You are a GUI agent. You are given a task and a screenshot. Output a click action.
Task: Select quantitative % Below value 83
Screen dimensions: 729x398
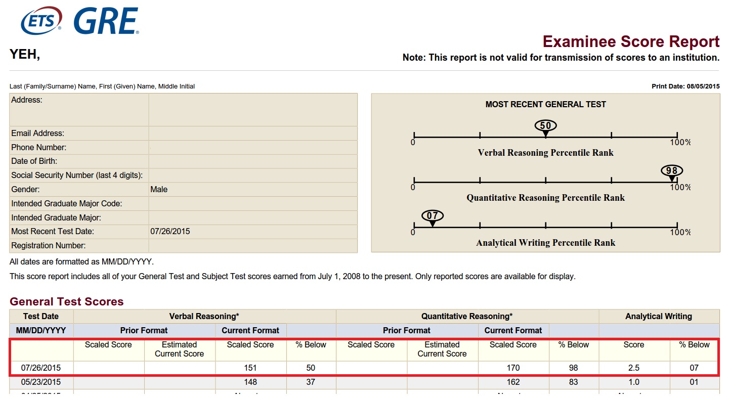[x=573, y=382]
